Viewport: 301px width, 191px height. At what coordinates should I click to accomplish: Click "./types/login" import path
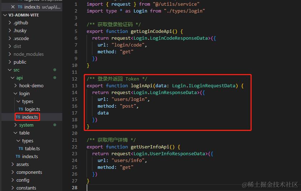184,11
